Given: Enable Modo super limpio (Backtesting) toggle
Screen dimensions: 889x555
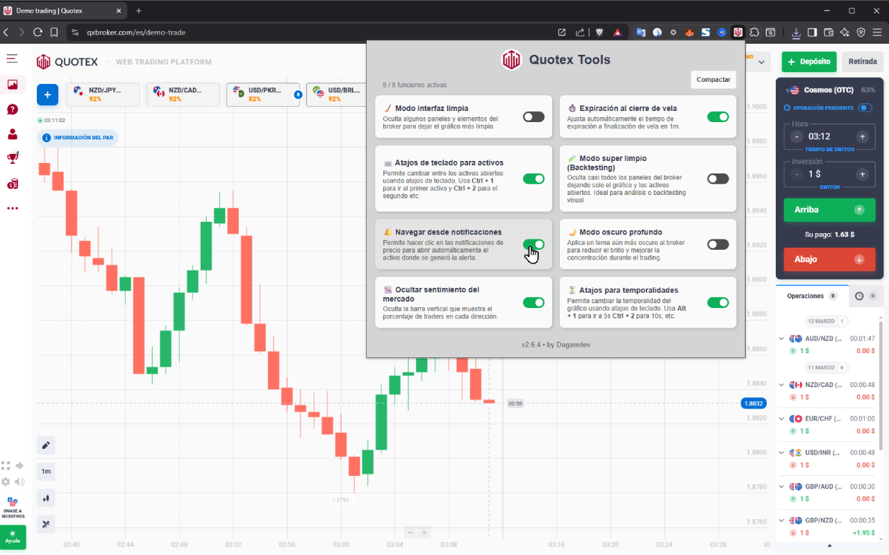Looking at the screenshot, I should [x=718, y=179].
